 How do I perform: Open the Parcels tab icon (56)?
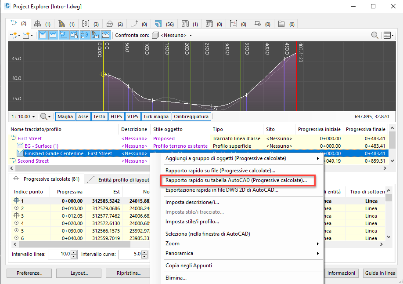pyautogui.click(x=164, y=24)
